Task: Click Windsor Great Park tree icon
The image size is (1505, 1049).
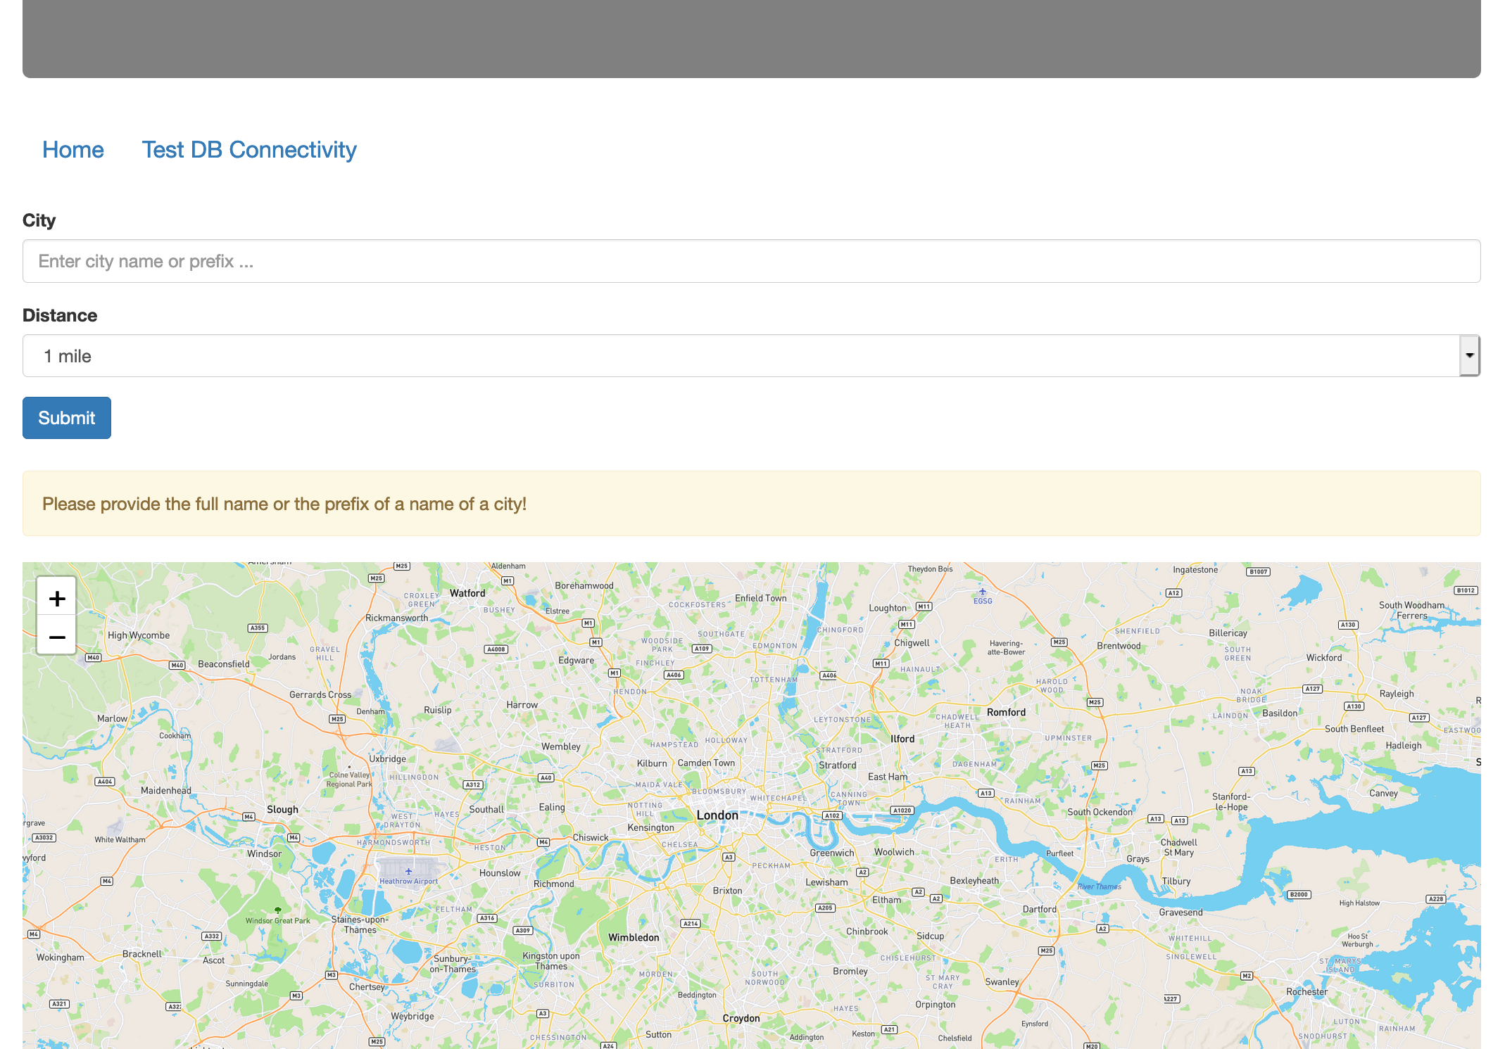Action: coord(278,910)
